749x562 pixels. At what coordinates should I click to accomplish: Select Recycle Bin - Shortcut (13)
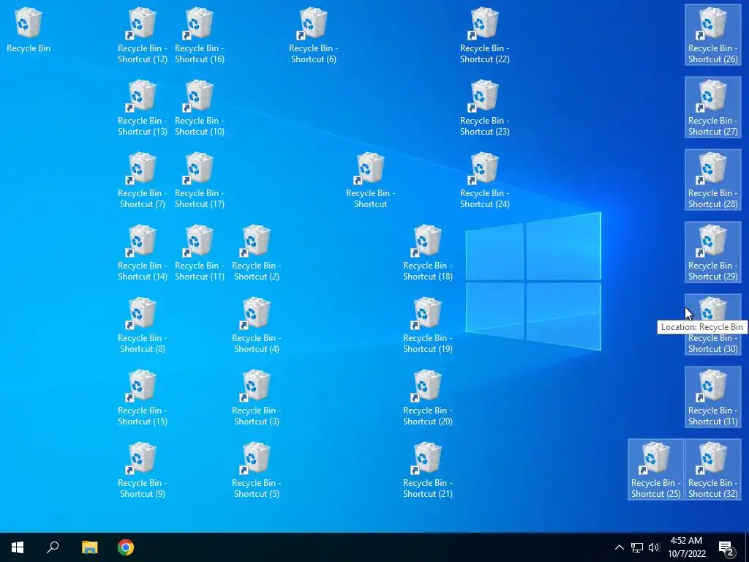click(143, 108)
